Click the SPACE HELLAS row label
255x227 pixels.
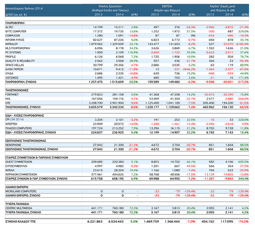click(x=14, y=65)
